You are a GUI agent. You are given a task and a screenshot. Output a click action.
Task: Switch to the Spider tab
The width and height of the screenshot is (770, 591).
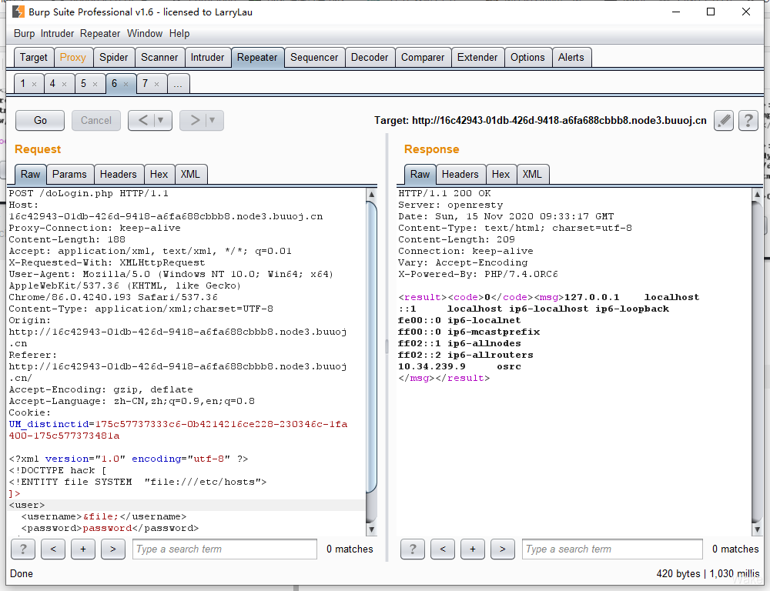[113, 58]
